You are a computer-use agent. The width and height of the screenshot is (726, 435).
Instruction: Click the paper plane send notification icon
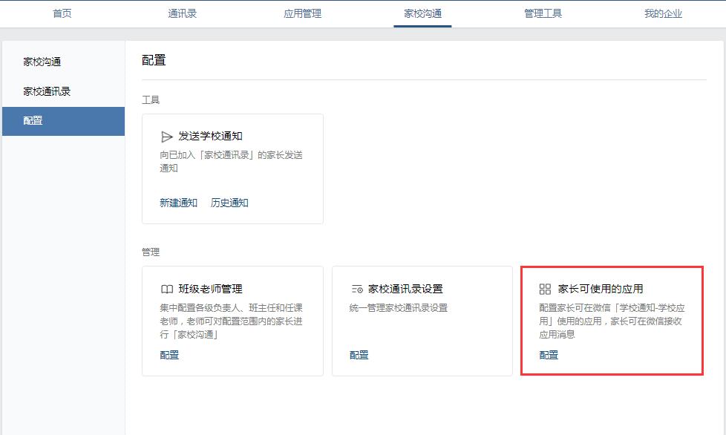pos(167,137)
